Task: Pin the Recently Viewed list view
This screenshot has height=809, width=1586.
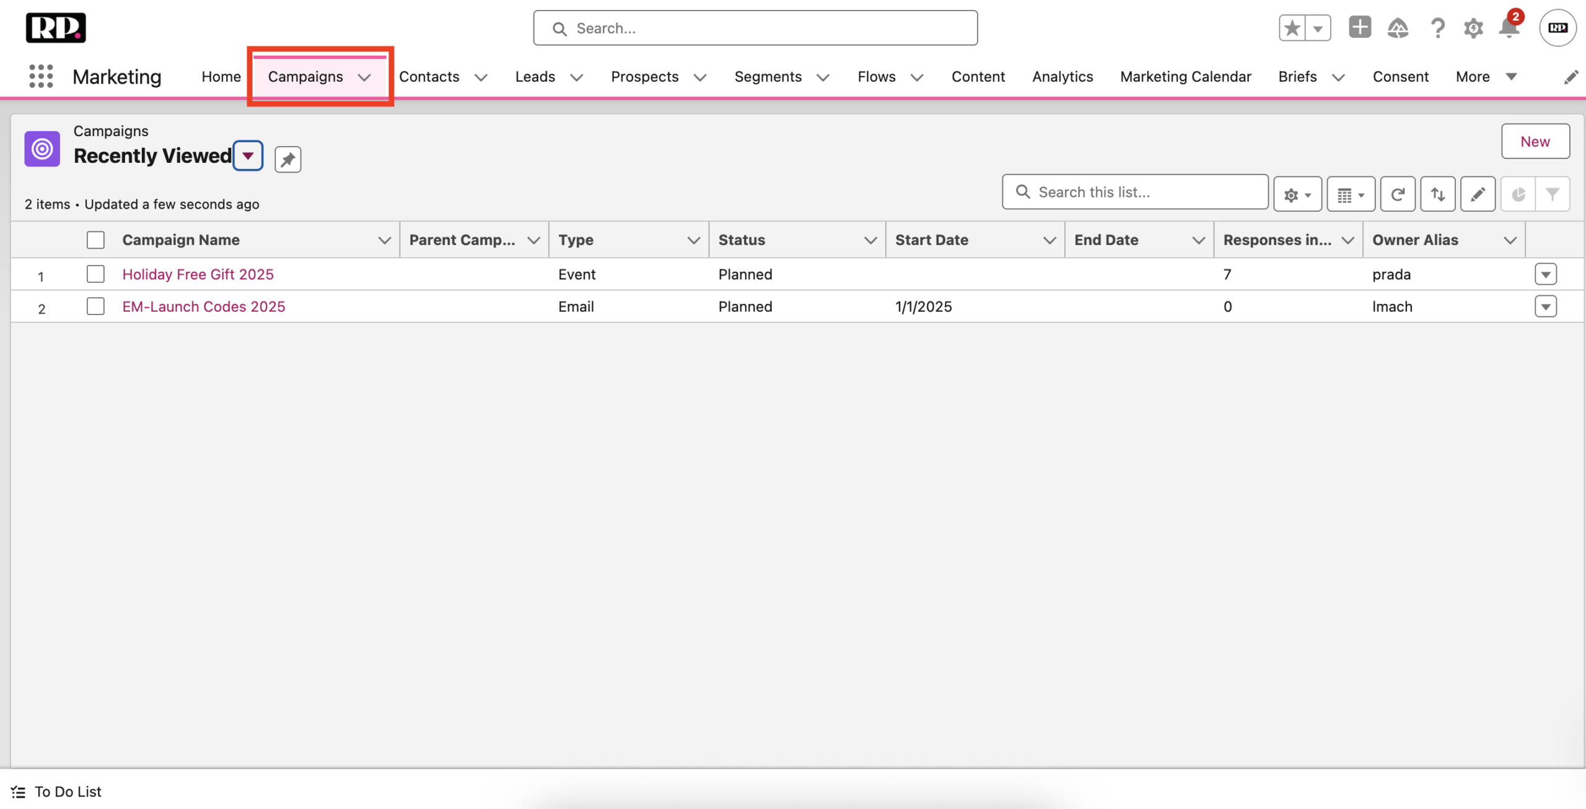Action: tap(287, 159)
